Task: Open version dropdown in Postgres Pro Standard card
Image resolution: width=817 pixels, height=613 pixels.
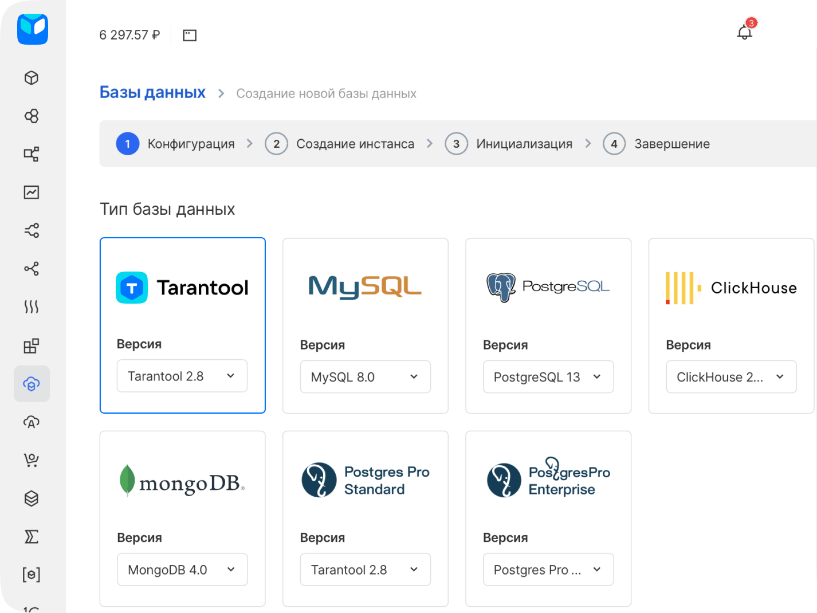Action: [366, 569]
